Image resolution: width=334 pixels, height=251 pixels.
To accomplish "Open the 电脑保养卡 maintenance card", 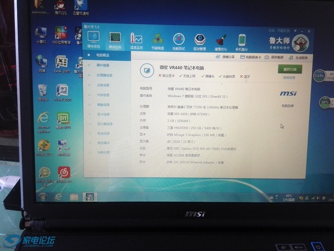I will tap(250, 57).
